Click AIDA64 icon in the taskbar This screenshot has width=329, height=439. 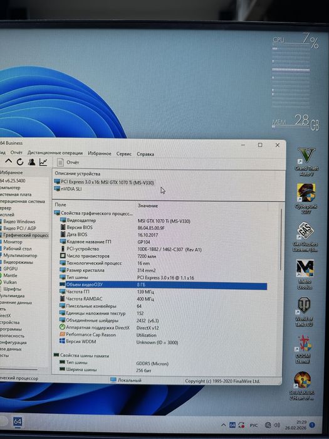pos(18,421)
